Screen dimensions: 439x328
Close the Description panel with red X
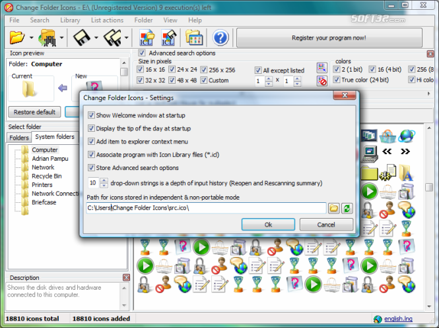point(126,277)
